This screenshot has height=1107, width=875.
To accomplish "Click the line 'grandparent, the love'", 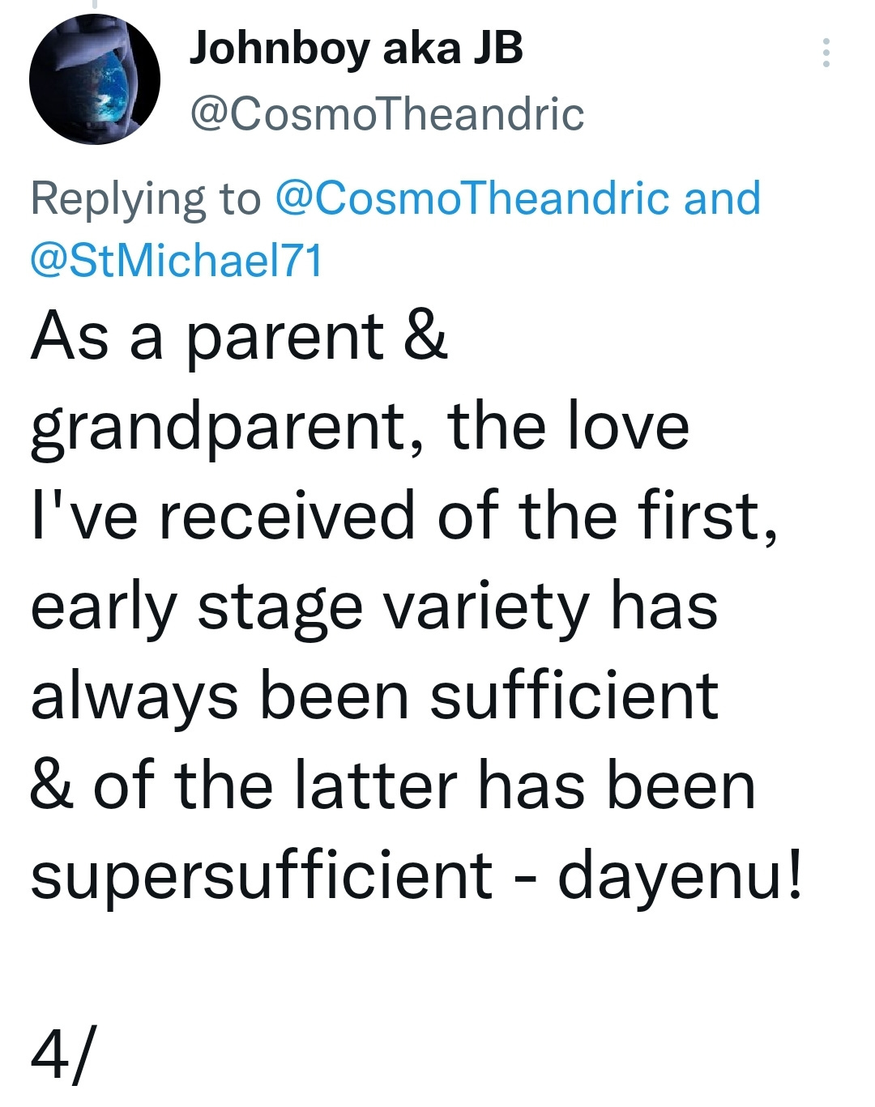I will point(360,429).
